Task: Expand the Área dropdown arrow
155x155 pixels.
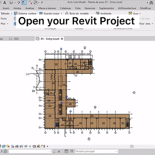Action: (x=140, y=14)
